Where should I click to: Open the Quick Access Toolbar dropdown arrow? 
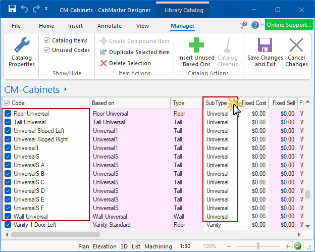pos(46,9)
